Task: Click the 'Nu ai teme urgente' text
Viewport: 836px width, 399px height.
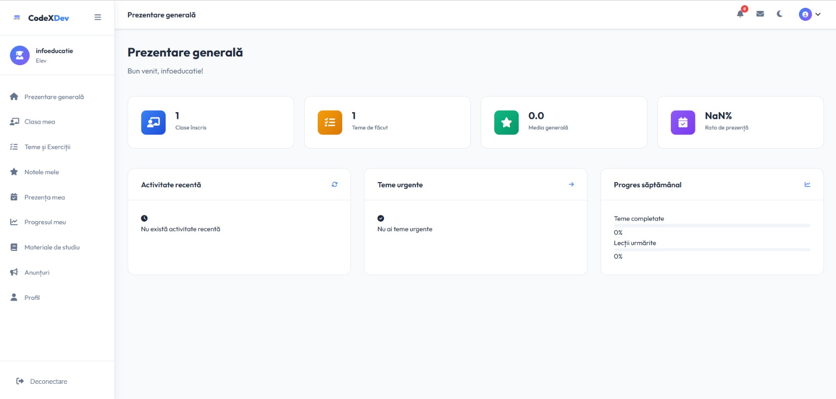Action: coord(405,229)
